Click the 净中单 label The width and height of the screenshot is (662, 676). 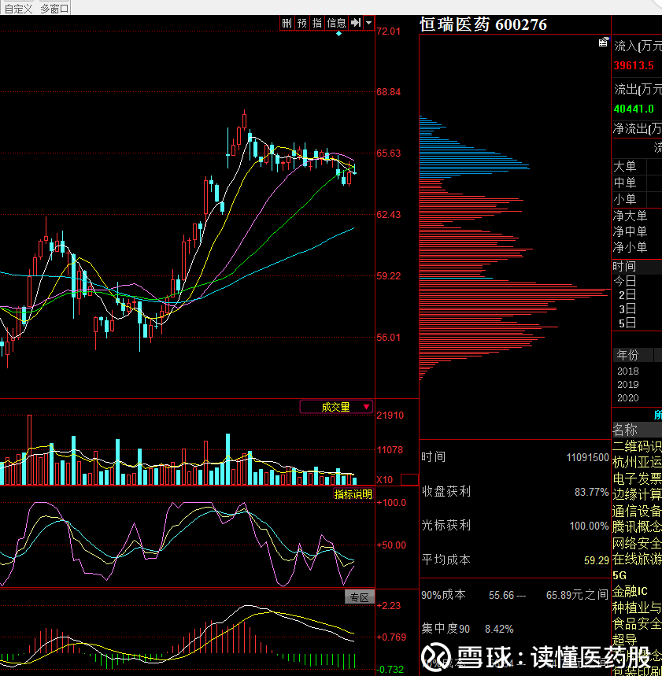[x=630, y=231]
